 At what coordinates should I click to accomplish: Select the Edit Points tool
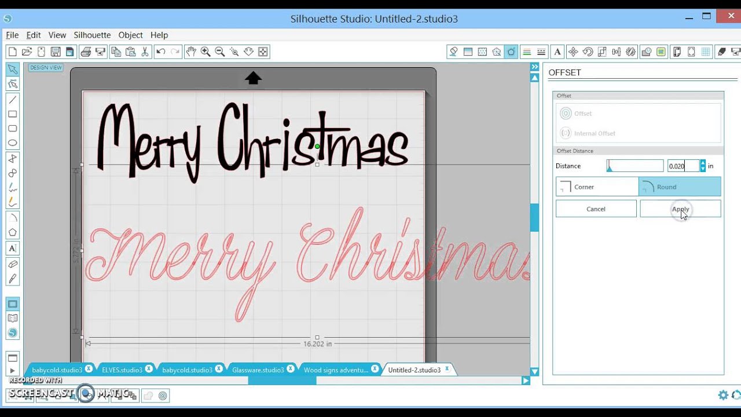[x=12, y=85]
